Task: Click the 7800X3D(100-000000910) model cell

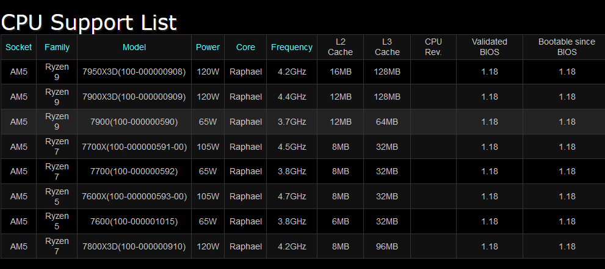Action: point(134,246)
